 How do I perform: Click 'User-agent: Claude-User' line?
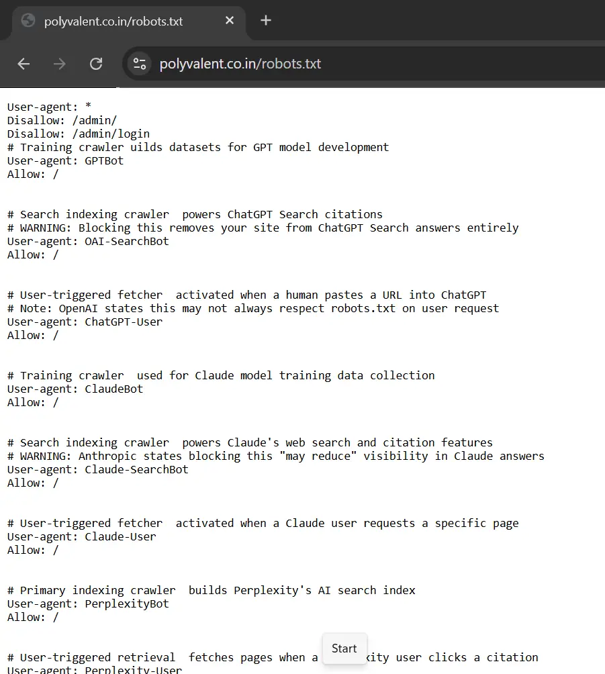point(82,537)
